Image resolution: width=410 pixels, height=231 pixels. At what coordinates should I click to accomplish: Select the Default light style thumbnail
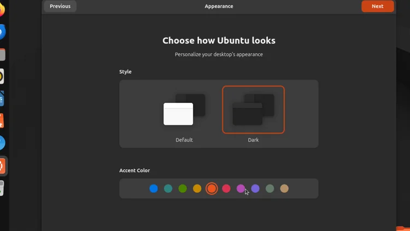(x=184, y=109)
